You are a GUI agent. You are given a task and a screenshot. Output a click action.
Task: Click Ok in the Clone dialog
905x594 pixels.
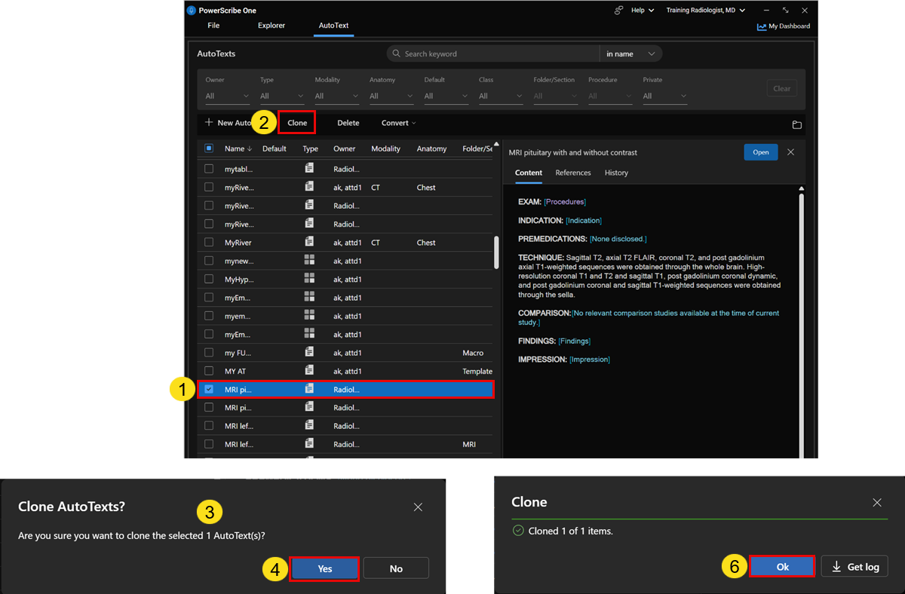coord(782,567)
